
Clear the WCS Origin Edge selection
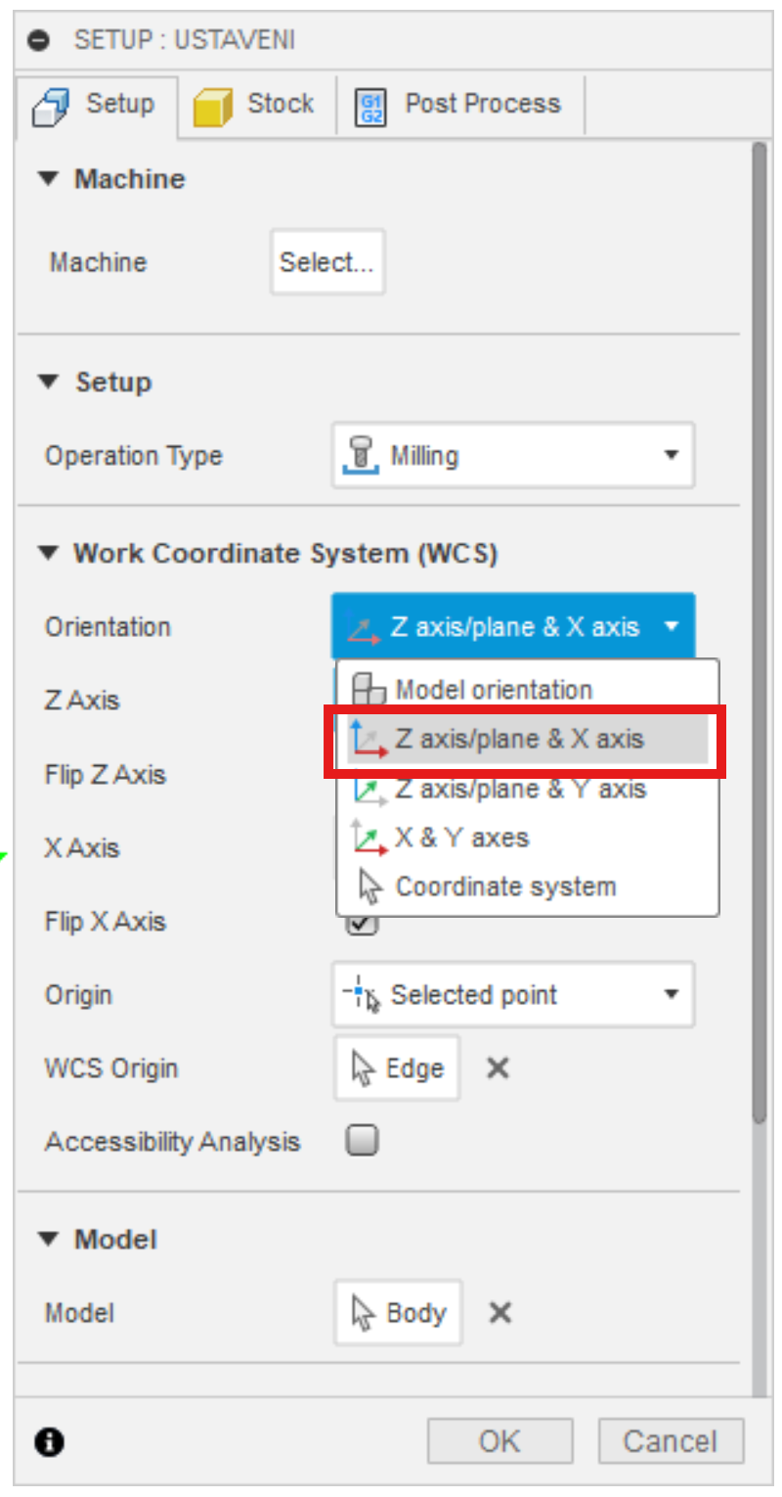[498, 1068]
